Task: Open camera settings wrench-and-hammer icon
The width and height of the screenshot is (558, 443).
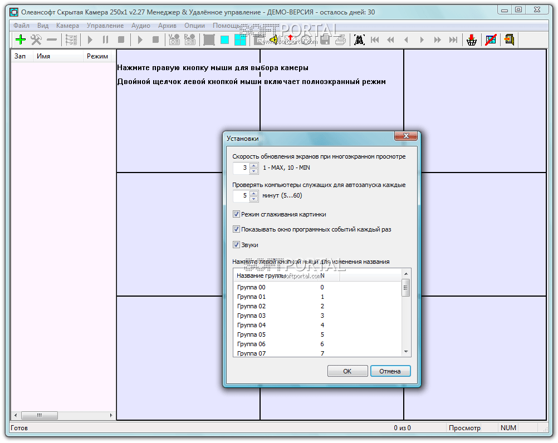Action: [x=36, y=40]
